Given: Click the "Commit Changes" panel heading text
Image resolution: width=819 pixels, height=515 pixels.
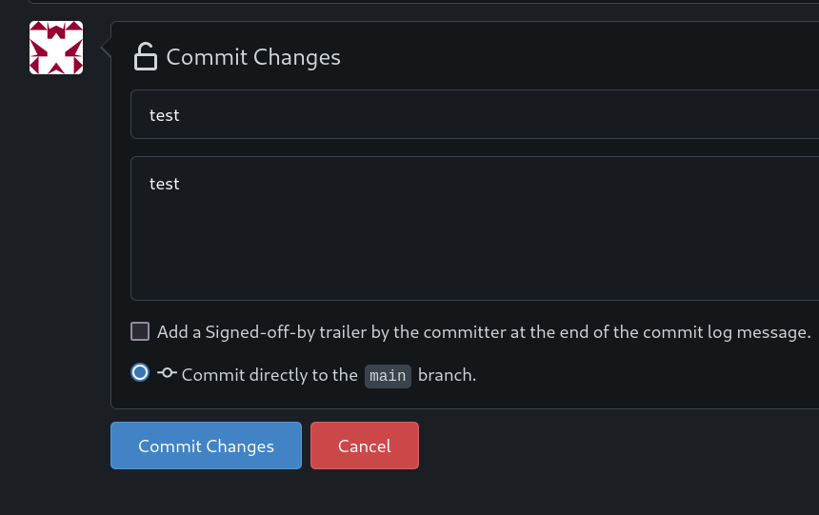Looking at the screenshot, I should click(x=253, y=57).
